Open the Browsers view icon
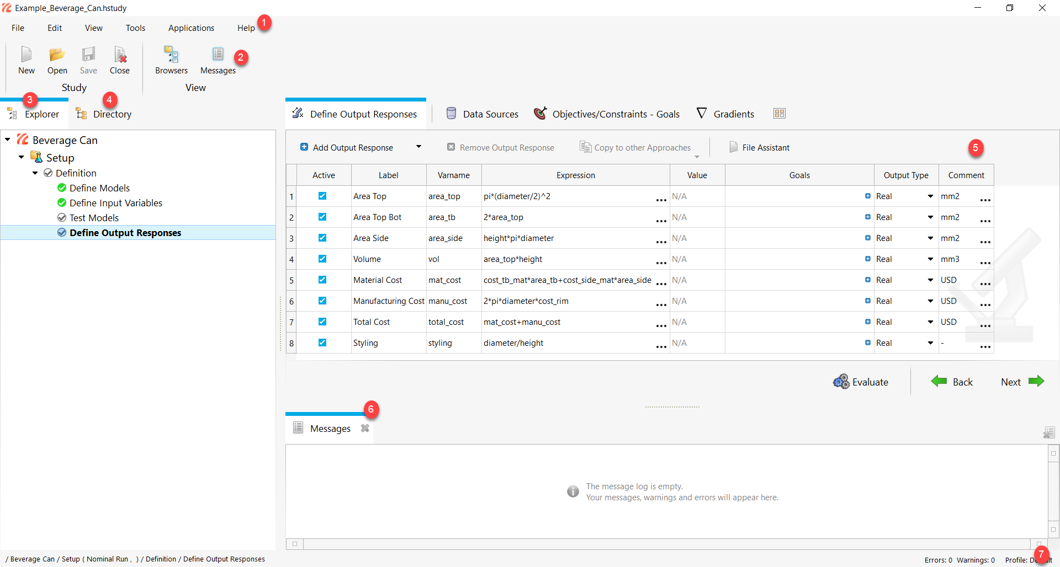Image resolution: width=1060 pixels, height=567 pixels. click(x=171, y=55)
